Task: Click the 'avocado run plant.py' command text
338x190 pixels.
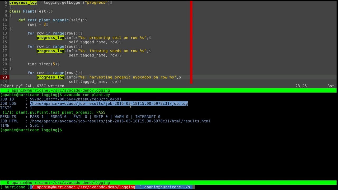Action: 87,95
